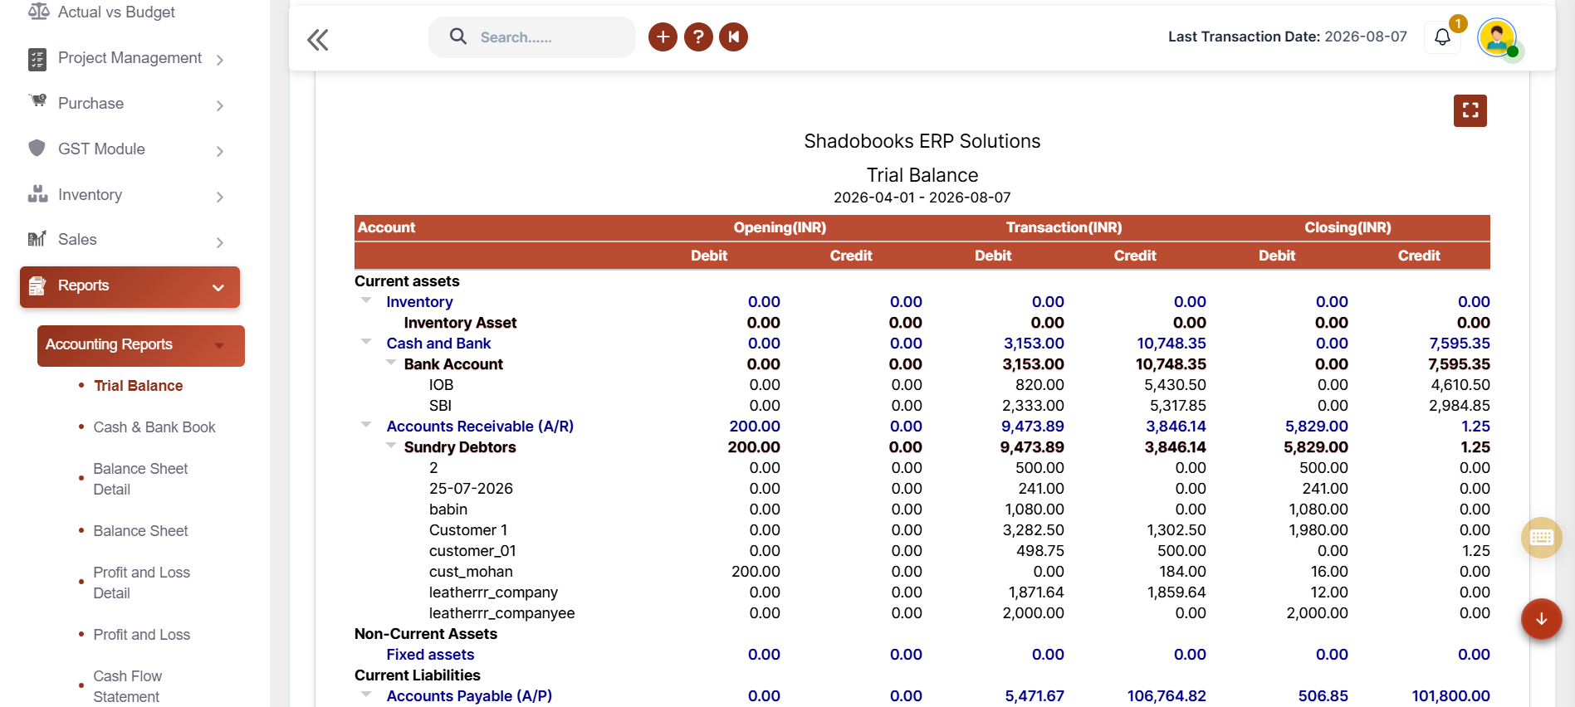Expand the GST Module menu chevron

point(220,151)
